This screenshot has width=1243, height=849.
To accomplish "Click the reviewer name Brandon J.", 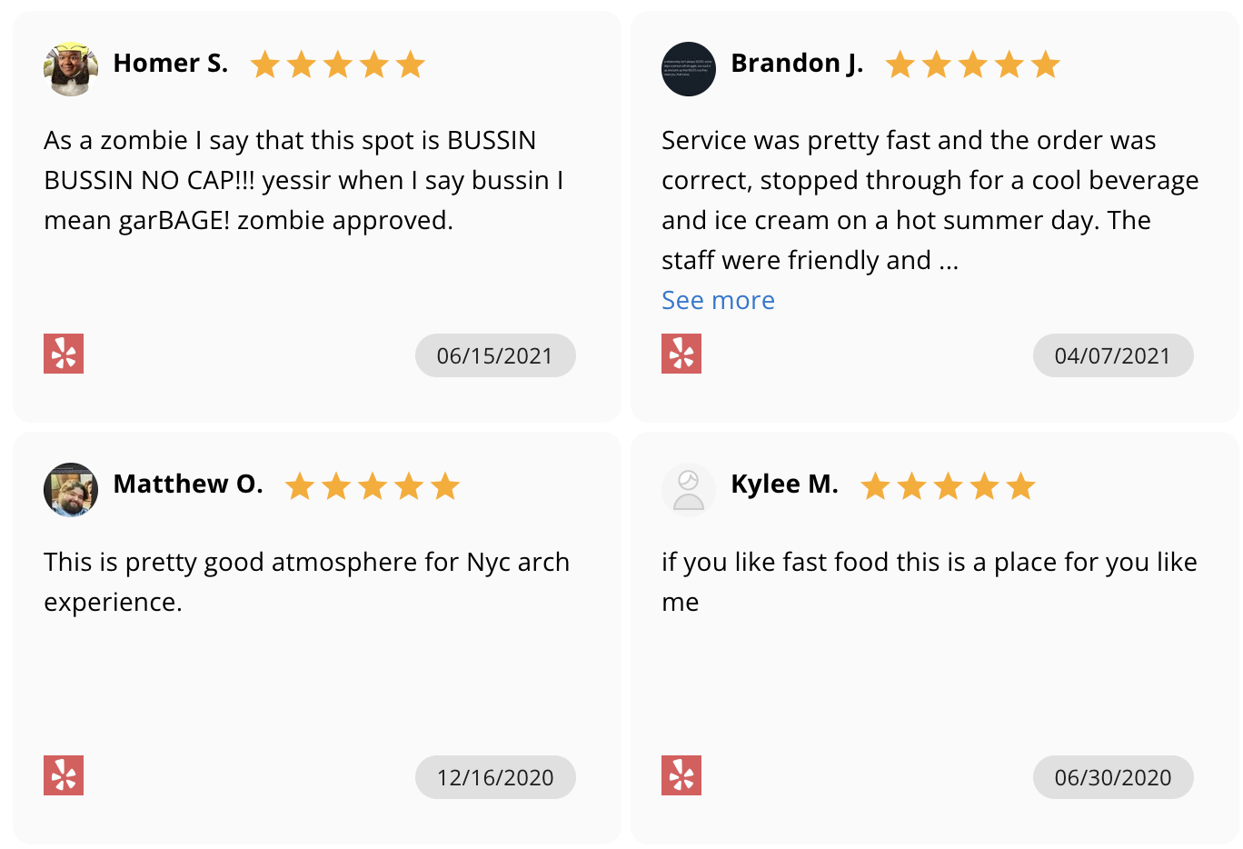I will 797,63.
